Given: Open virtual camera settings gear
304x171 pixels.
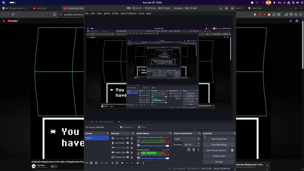Looking at the screenshot, I should click(232, 150).
